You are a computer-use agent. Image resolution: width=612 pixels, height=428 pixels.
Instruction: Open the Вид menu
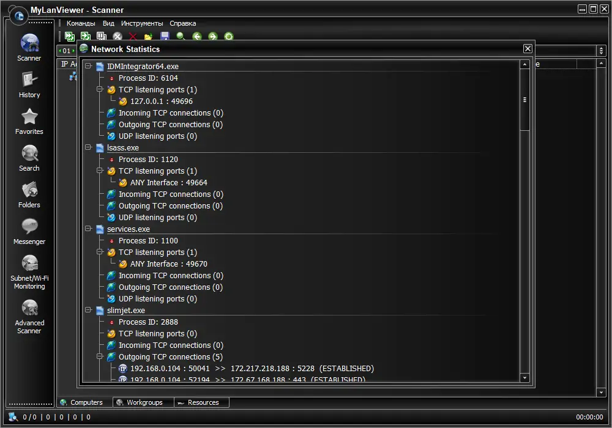coord(108,23)
